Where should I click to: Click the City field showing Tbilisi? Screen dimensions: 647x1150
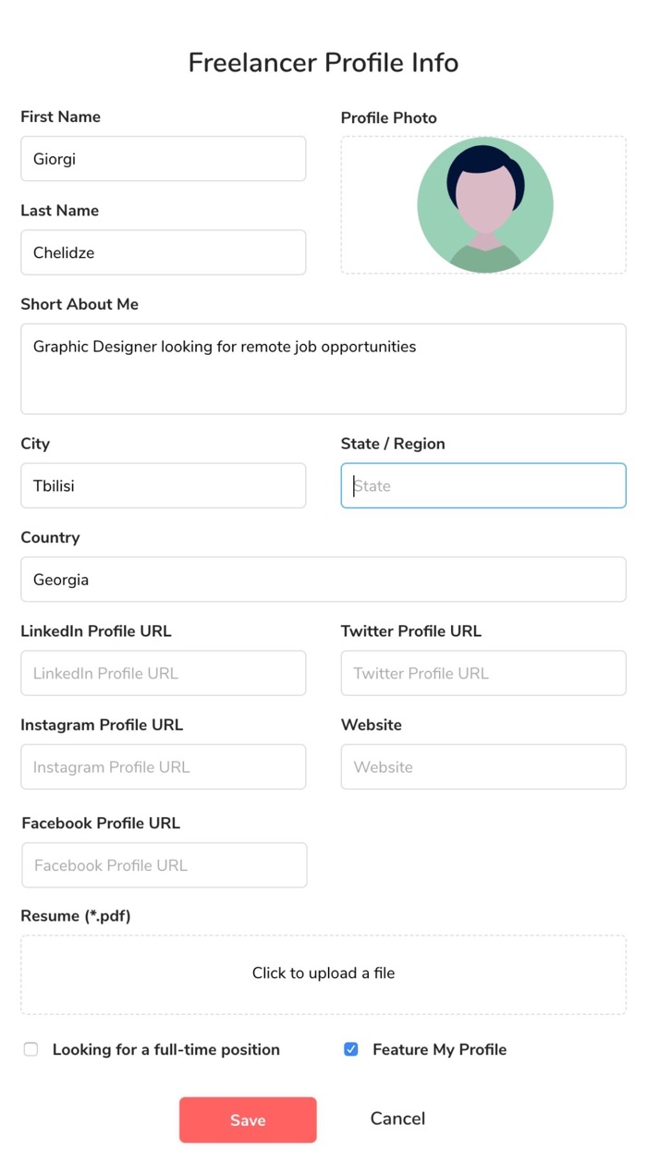163,485
